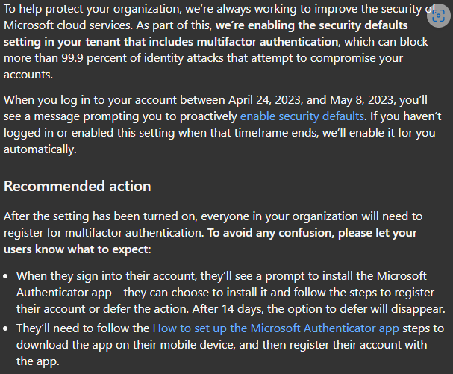Open the 'enable security defaults' link
Viewport: 453px width, 374px height.
point(302,116)
